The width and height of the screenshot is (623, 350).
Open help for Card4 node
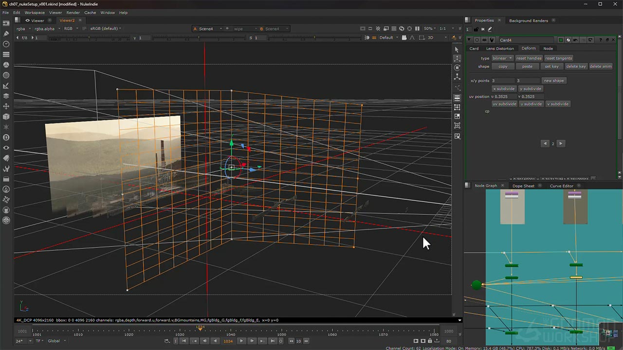(x=601, y=40)
